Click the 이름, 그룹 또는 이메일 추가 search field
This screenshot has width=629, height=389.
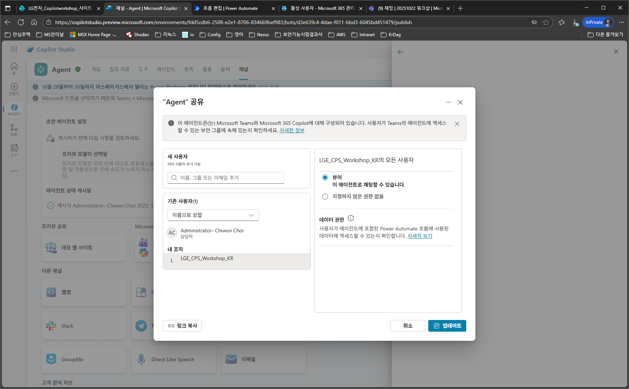point(226,178)
